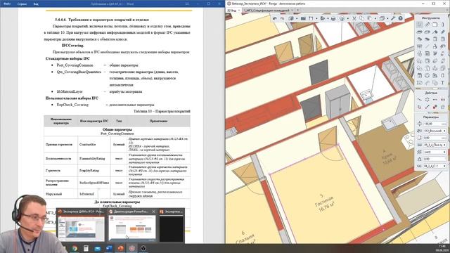Click the Export icon in Renga toolbar
The height and width of the screenshot is (253, 450).
click(323, 18)
